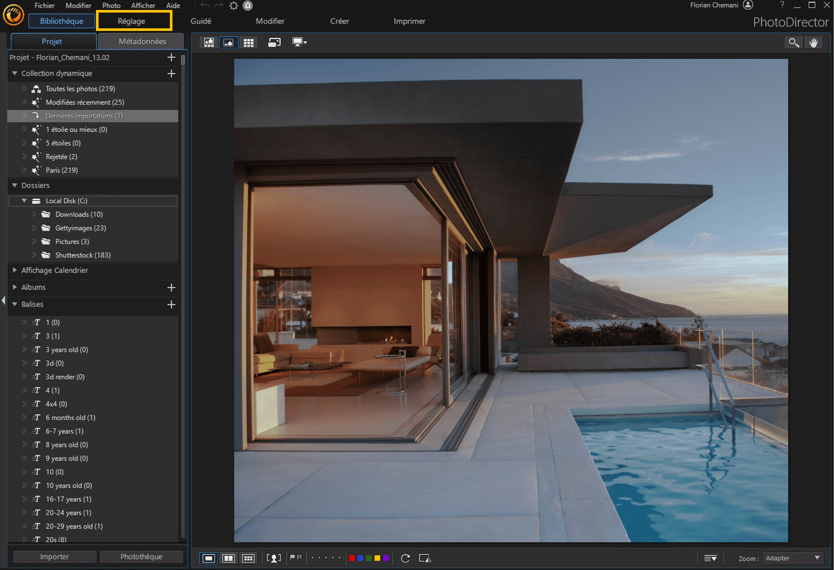Choose the compare two photos layout icon
Viewport: 834px width, 570px height.
click(x=229, y=558)
